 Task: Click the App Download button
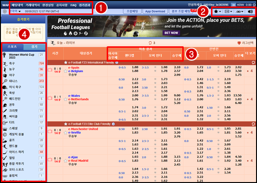[x=155, y=11]
